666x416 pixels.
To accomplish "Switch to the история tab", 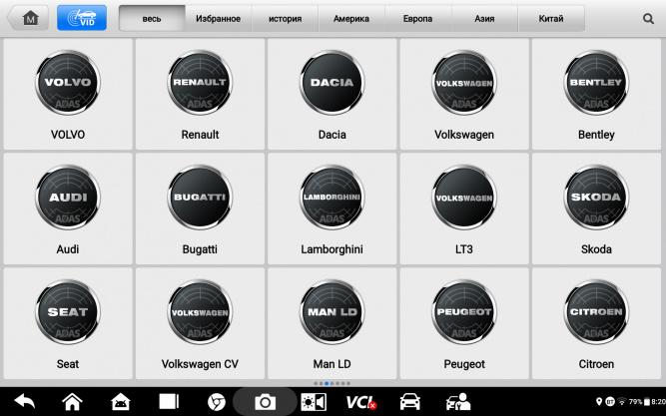I will [x=285, y=19].
